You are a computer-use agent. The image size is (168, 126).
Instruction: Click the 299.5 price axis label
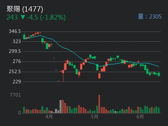15,51
